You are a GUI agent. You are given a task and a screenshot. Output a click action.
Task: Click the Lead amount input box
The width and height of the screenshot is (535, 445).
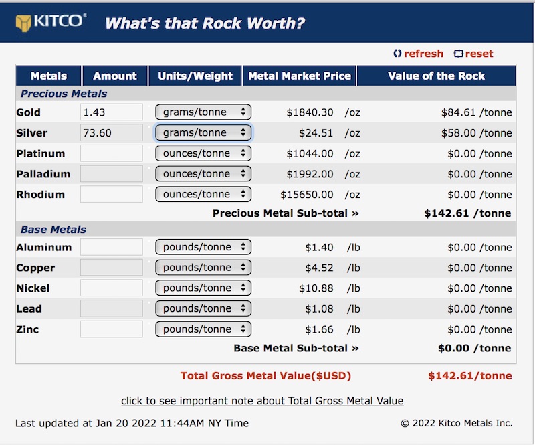pyautogui.click(x=112, y=308)
